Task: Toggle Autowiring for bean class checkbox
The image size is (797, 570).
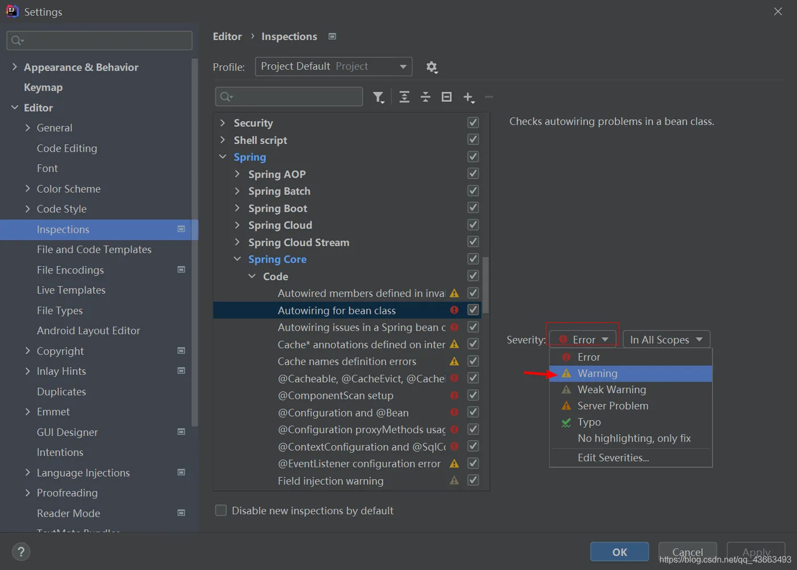Action: point(473,310)
